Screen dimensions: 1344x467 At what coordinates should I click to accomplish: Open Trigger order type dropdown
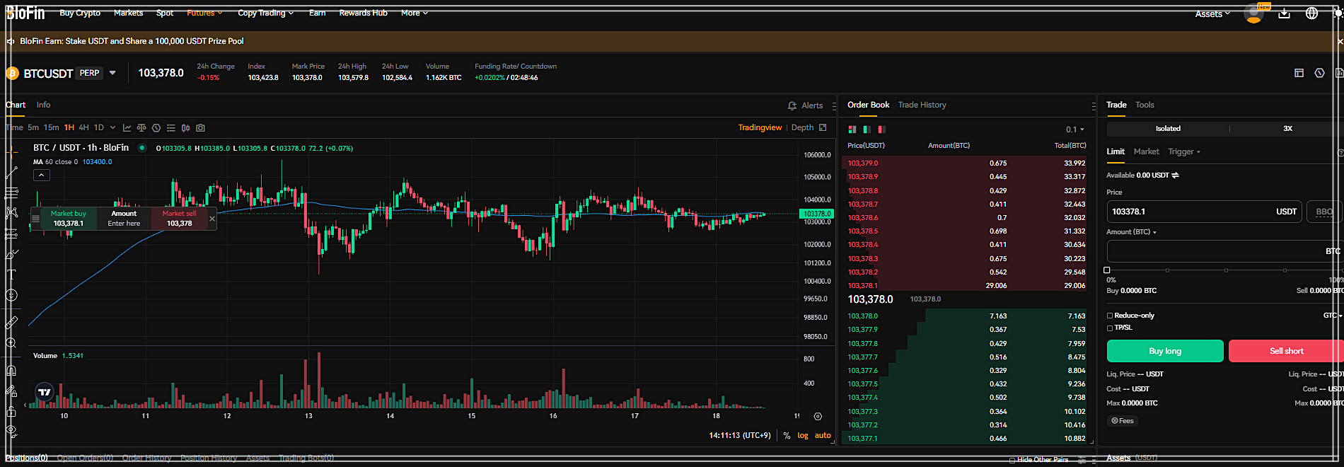click(x=1184, y=151)
